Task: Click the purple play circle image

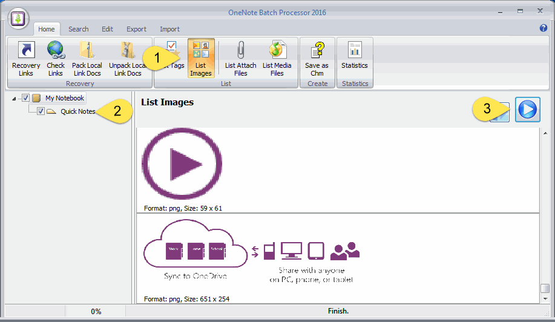Action: tap(182, 163)
